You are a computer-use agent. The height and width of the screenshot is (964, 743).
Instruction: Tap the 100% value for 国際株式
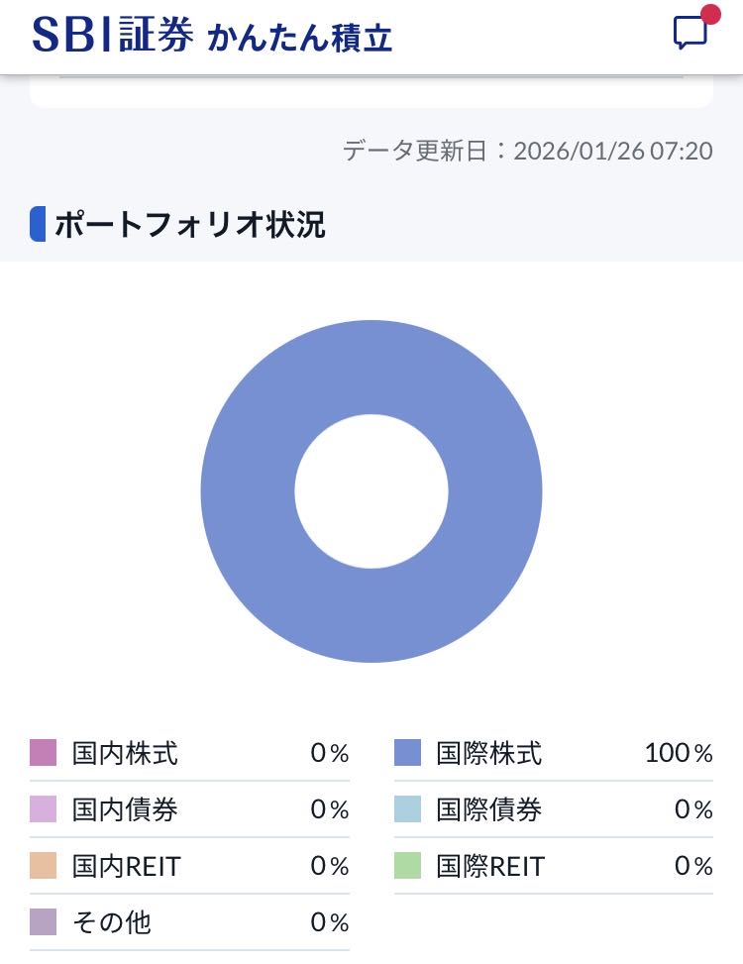pos(678,753)
